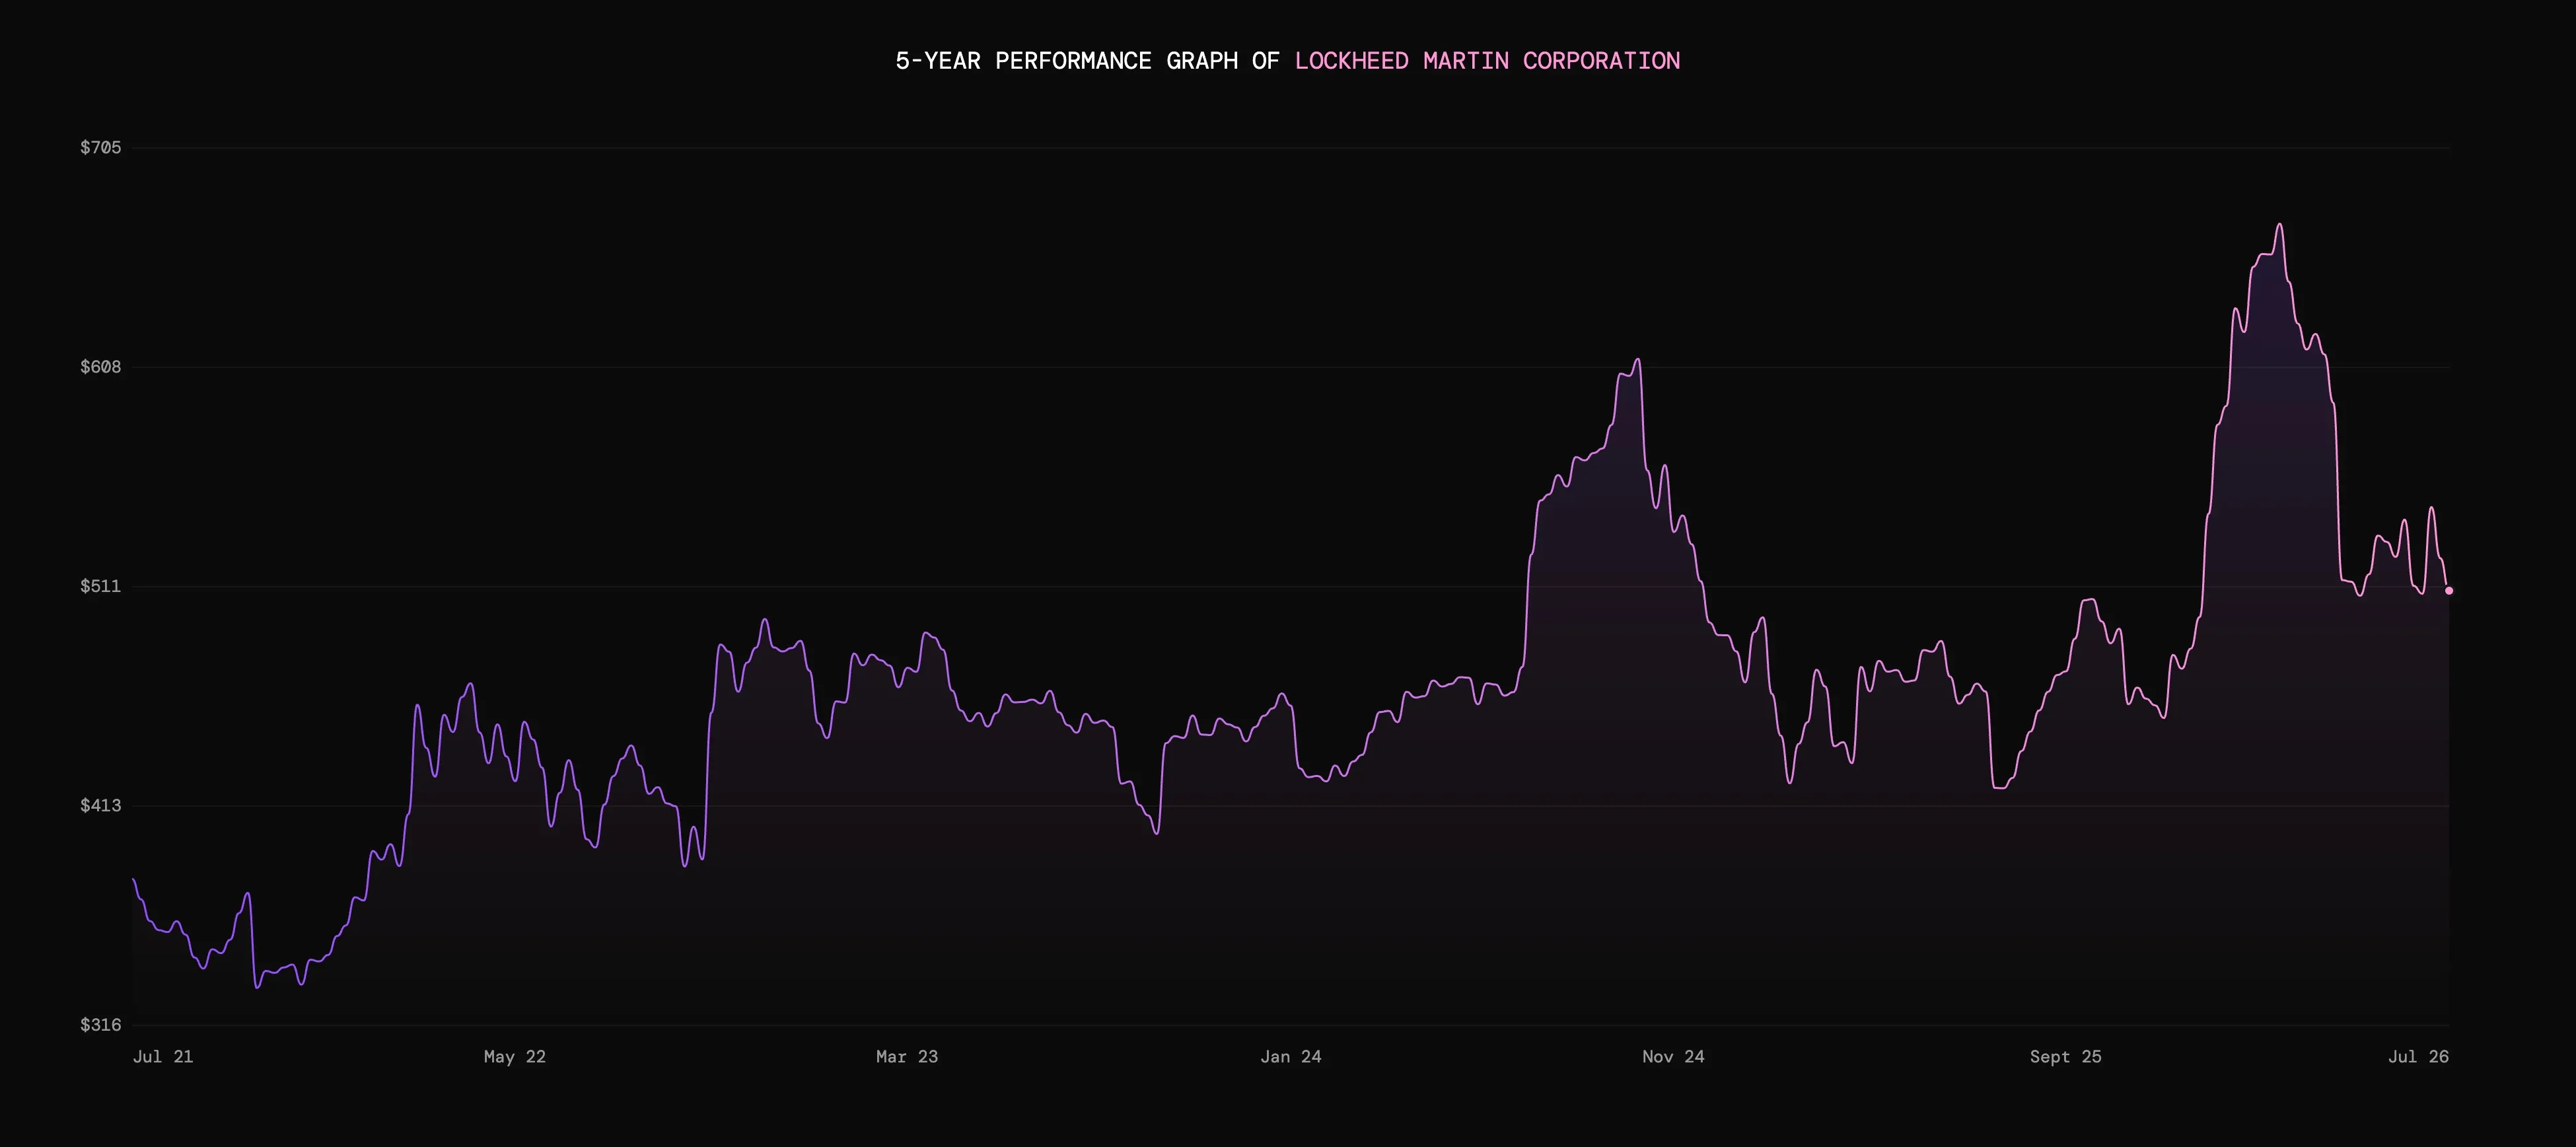Click the pink "LOCKHEED MARTIN CORPORATION" title text

pos(1487,61)
